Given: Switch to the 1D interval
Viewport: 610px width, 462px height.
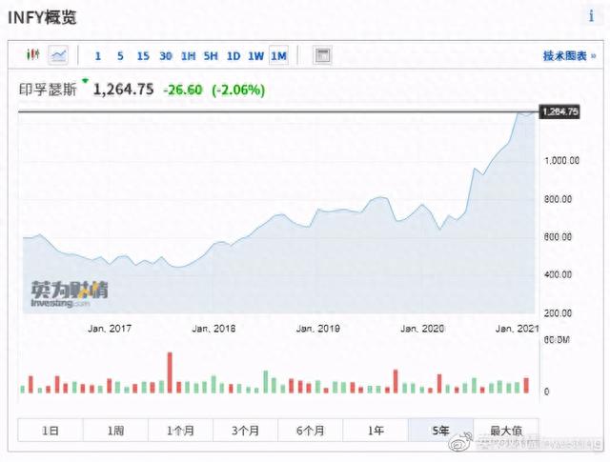Looking at the screenshot, I should (x=234, y=55).
